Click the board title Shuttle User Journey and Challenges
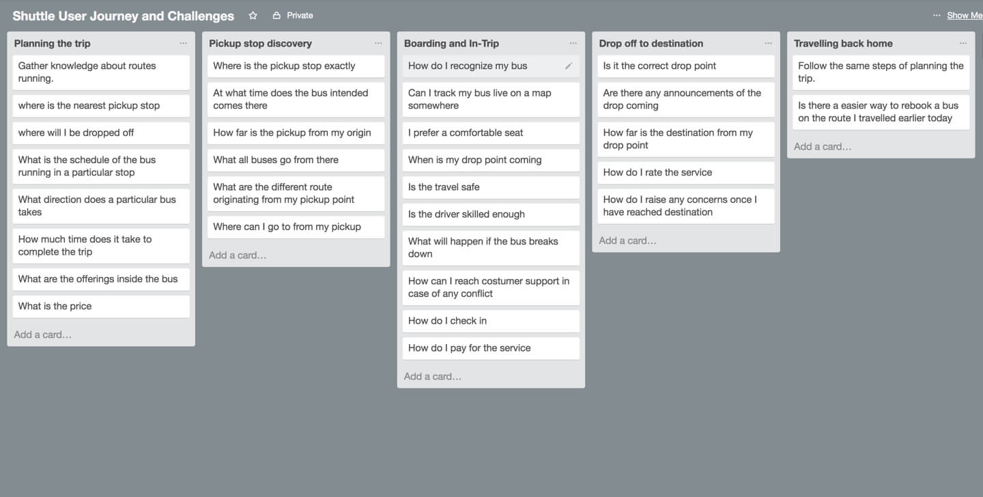The width and height of the screenshot is (983, 497). 123,16
